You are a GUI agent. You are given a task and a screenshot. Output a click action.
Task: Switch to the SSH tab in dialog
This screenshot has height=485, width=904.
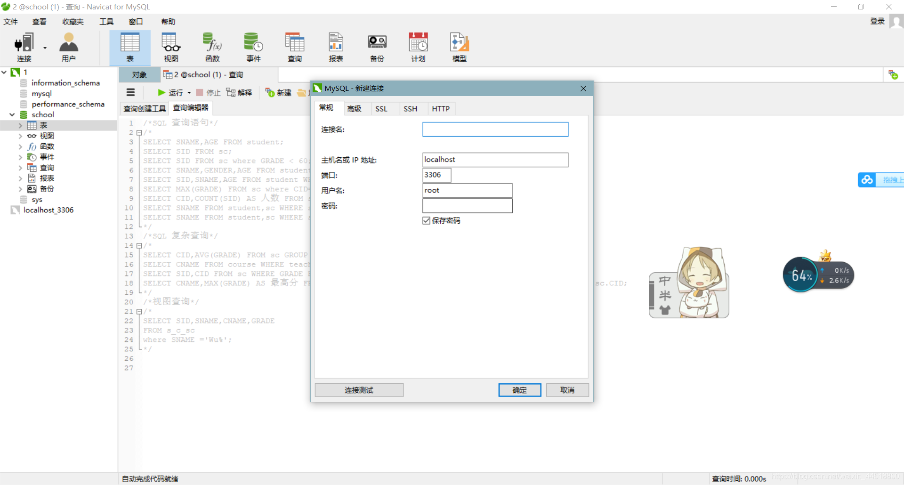click(x=410, y=109)
